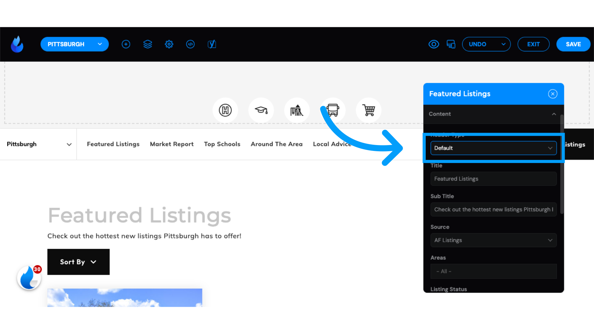This screenshot has width=594, height=334.
Task: Click the add element plus icon
Action: coord(126,44)
